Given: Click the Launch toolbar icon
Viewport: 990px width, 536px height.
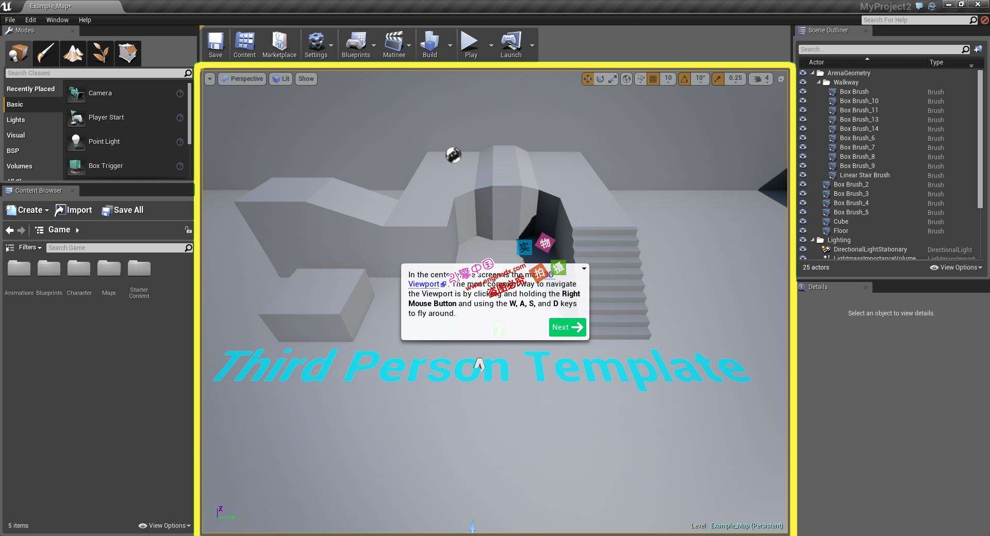Looking at the screenshot, I should (x=511, y=44).
